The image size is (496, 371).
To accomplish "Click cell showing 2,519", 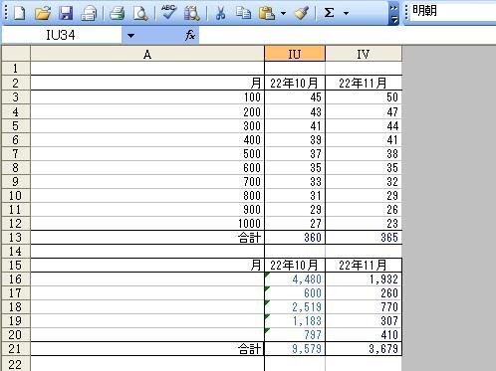I will [x=295, y=307].
